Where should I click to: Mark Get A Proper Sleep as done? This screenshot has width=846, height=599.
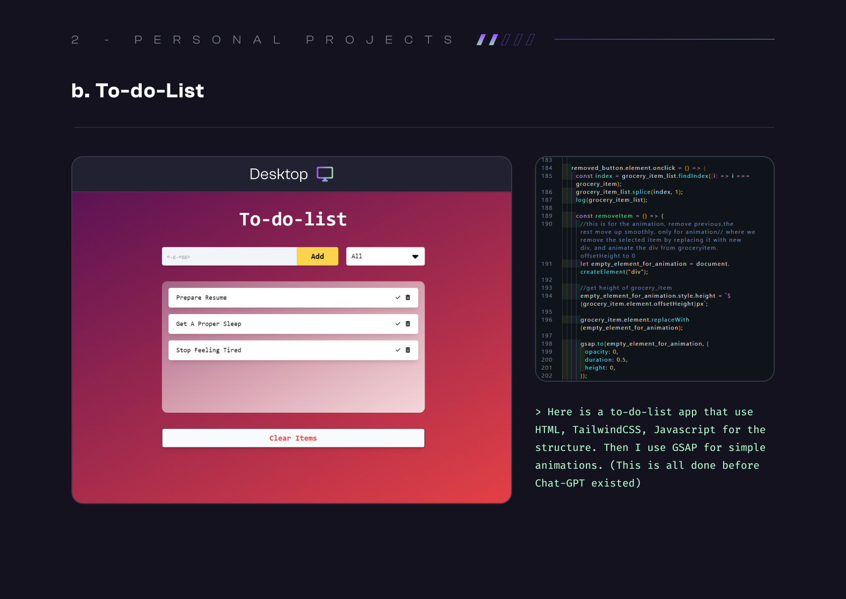[x=398, y=324]
